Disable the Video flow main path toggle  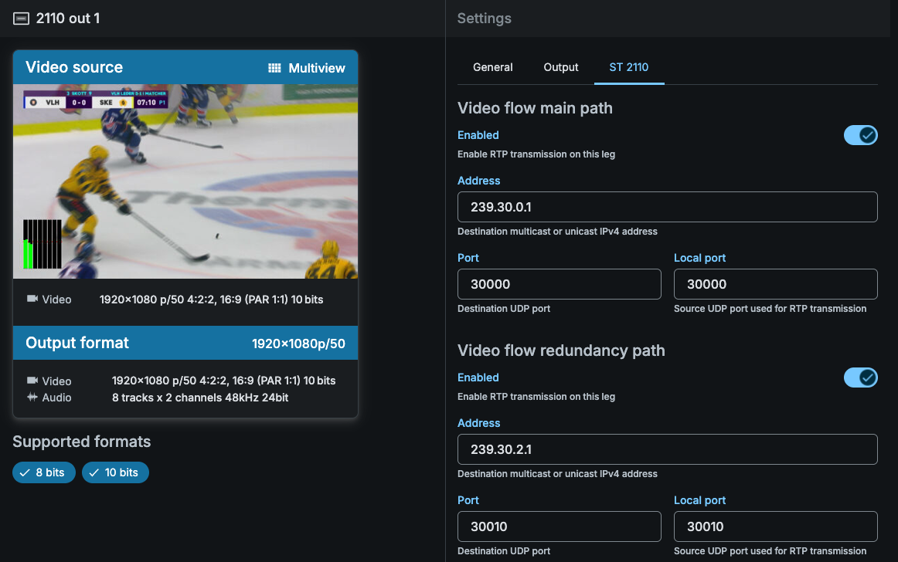(860, 135)
